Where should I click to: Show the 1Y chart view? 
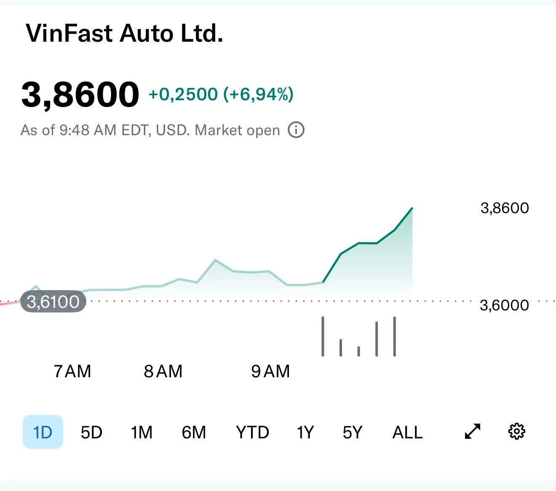[305, 431]
